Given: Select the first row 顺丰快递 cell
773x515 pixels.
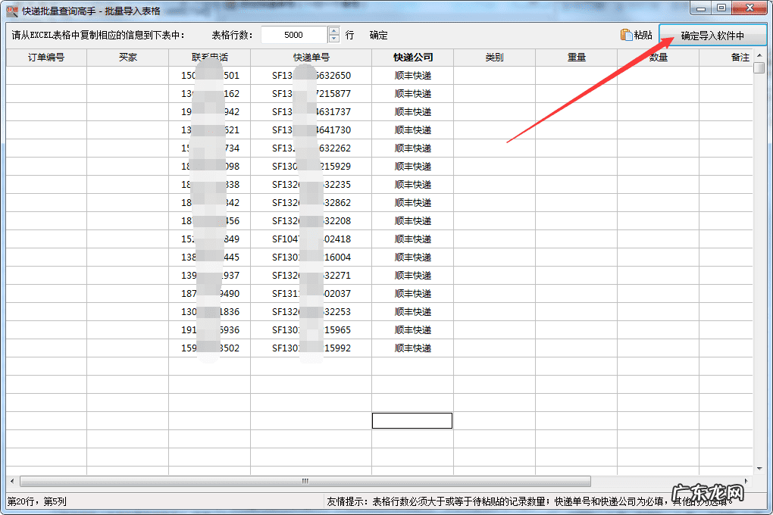Looking at the screenshot, I should point(413,76).
